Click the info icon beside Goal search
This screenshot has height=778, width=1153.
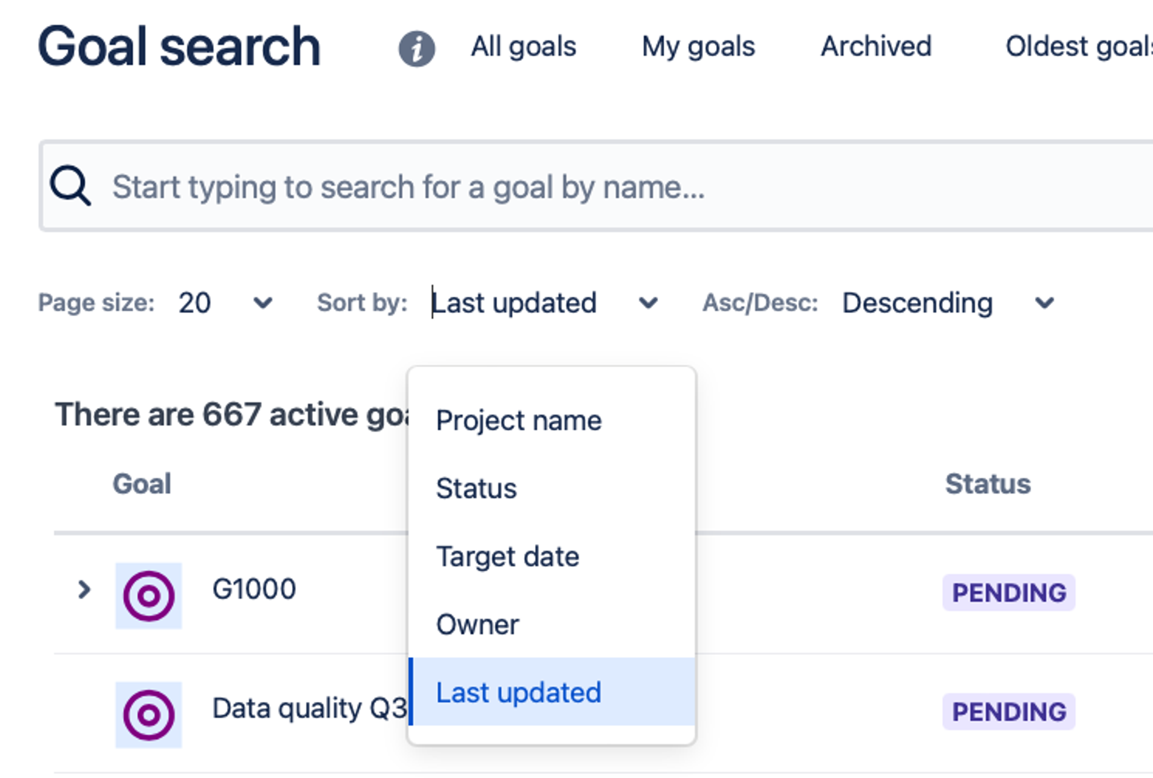[x=417, y=49]
